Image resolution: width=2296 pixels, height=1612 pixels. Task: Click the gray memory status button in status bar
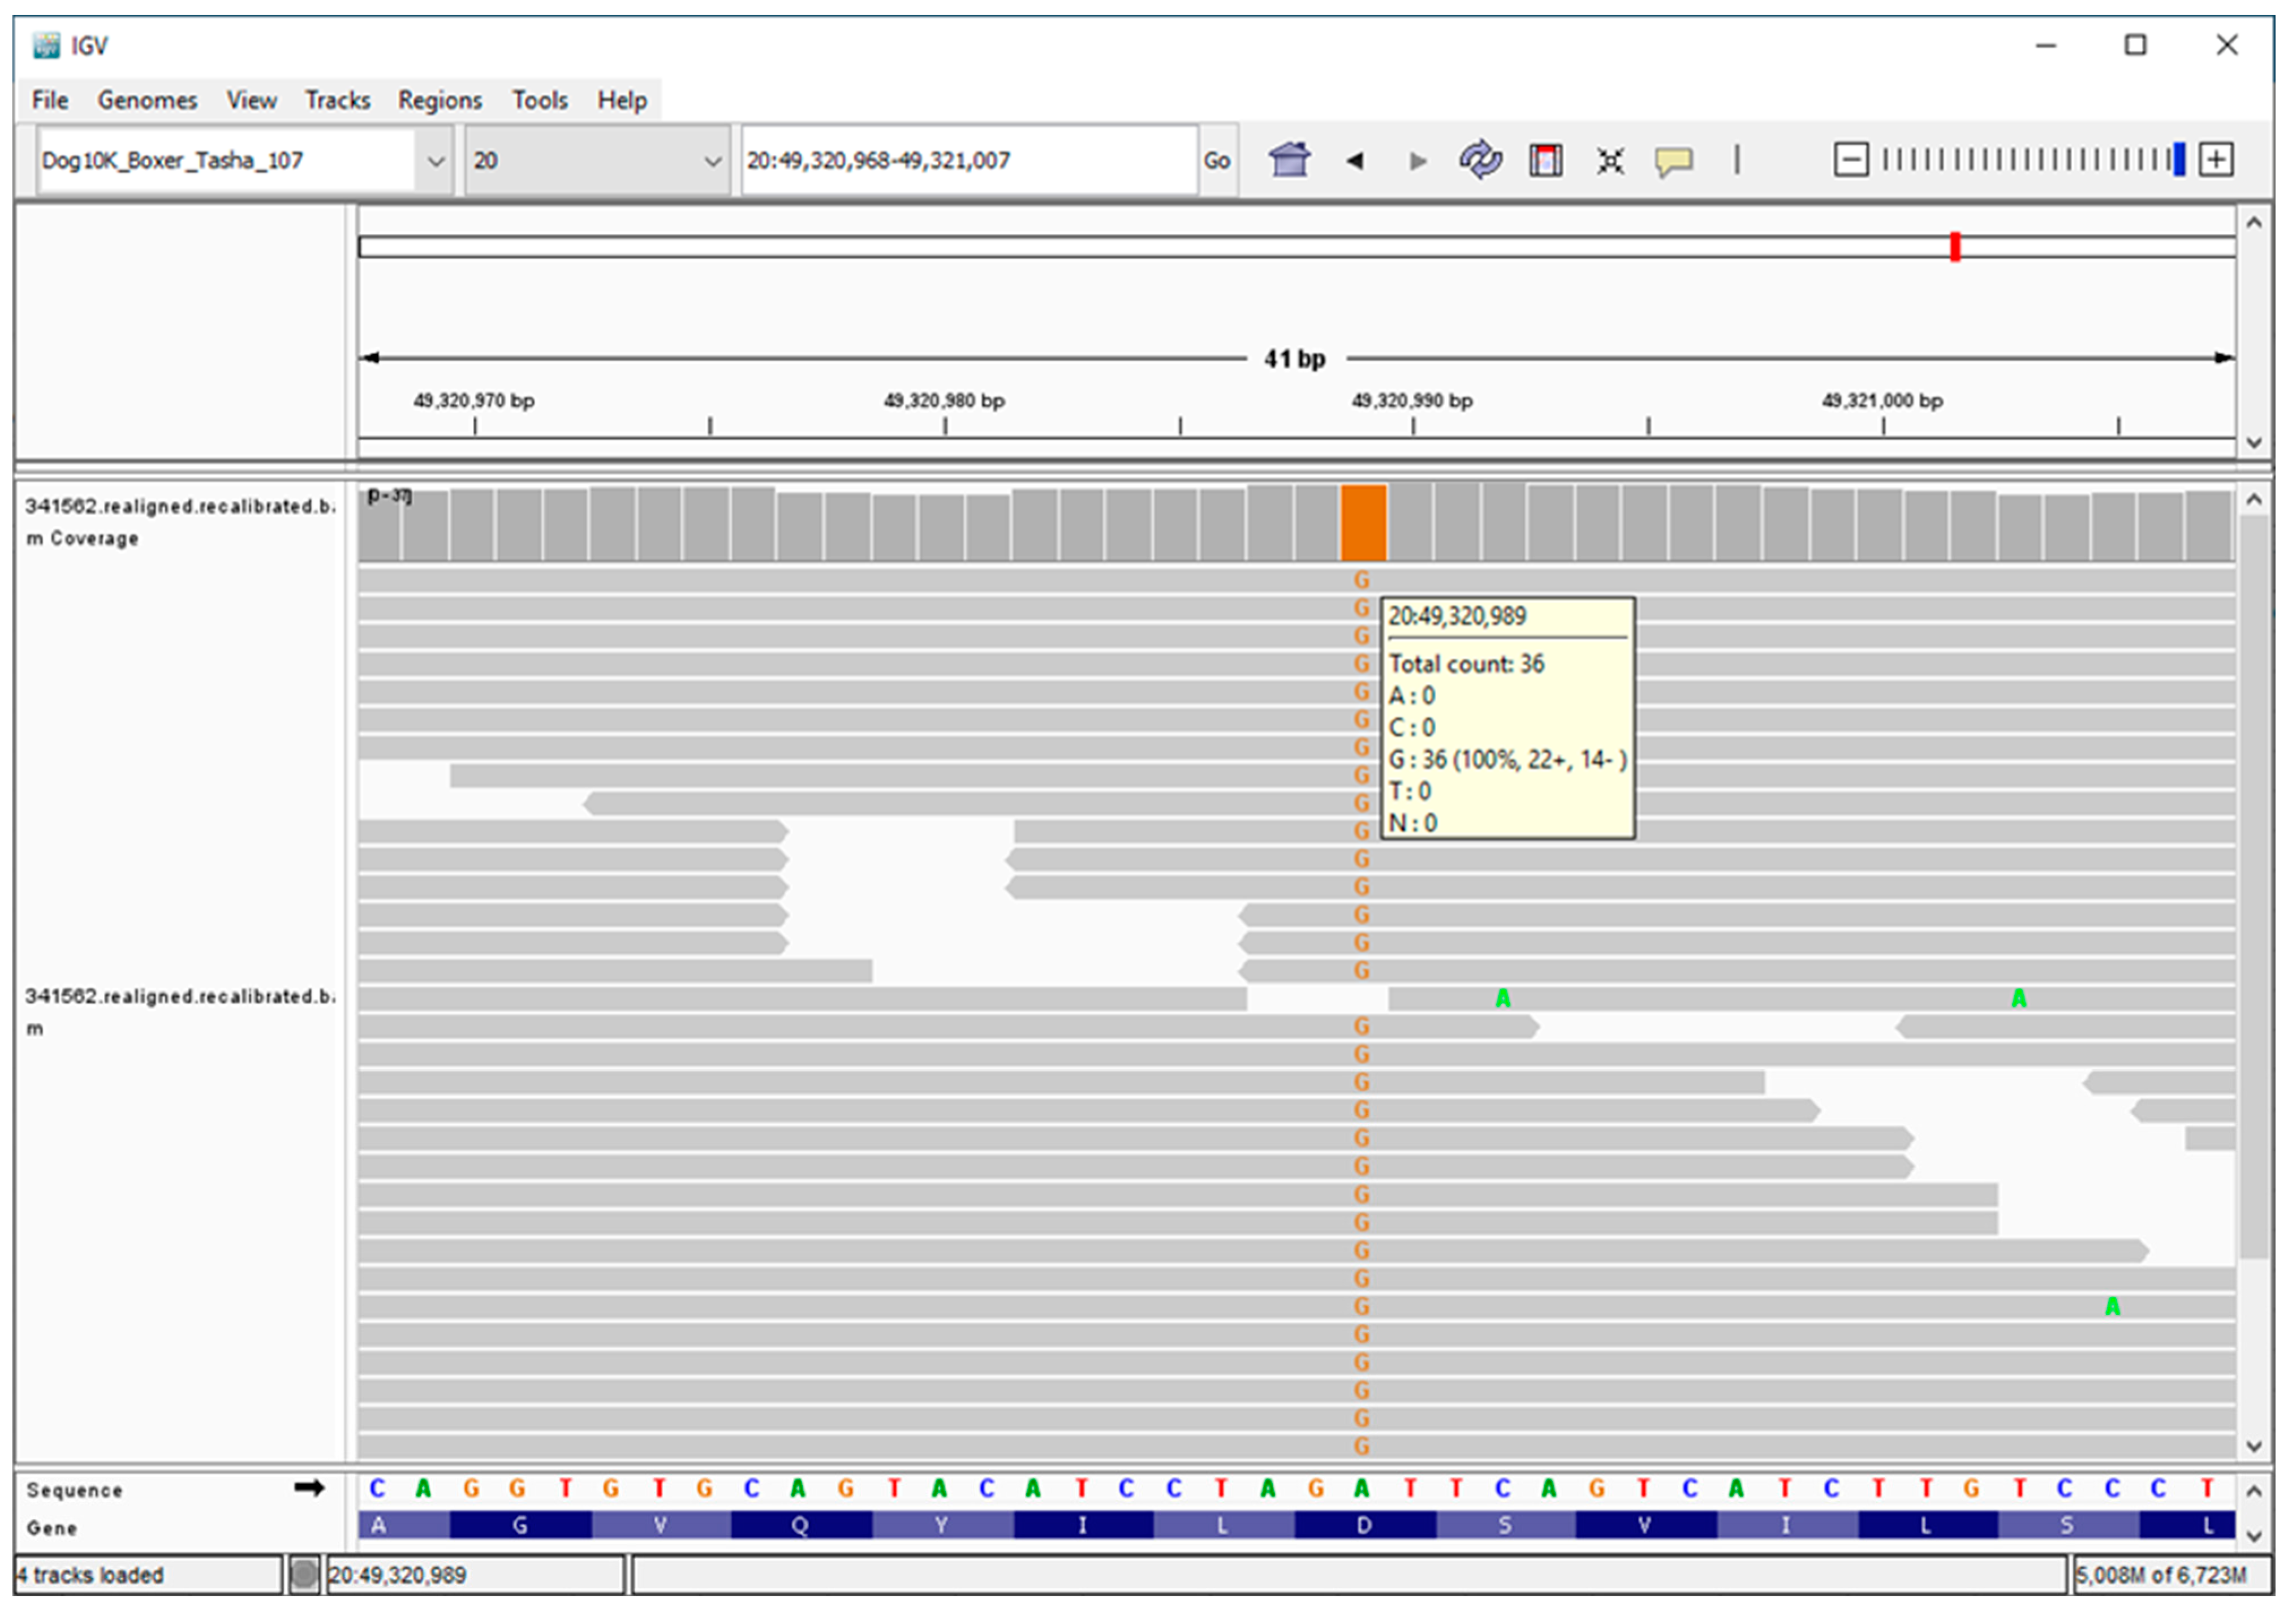tap(304, 1575)
